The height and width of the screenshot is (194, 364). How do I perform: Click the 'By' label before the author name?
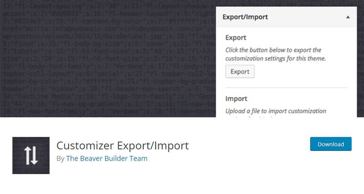click(60, 158)
